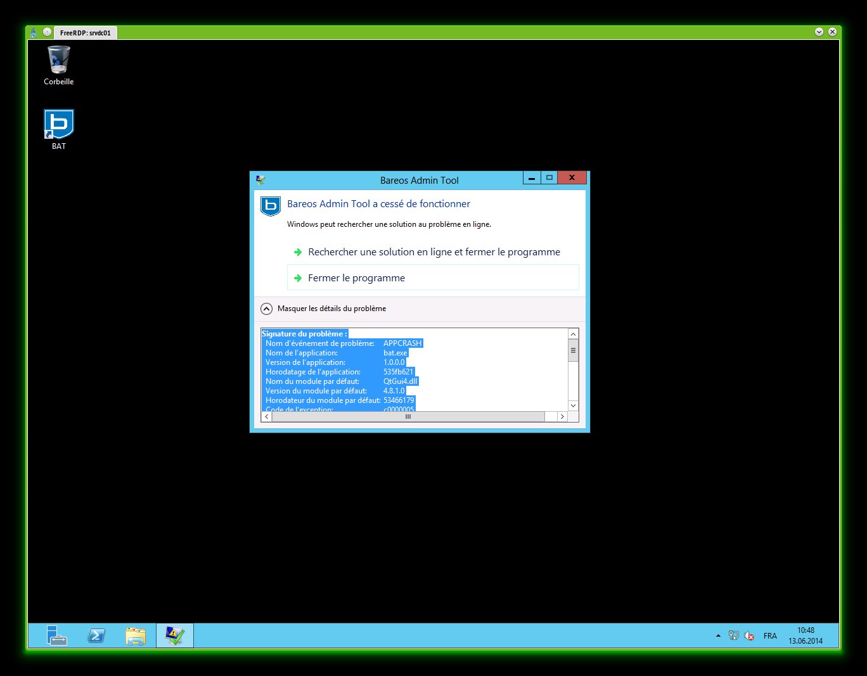
Task: Select the FreeRDP: srvdc01 tab
Action: point(86,33)
